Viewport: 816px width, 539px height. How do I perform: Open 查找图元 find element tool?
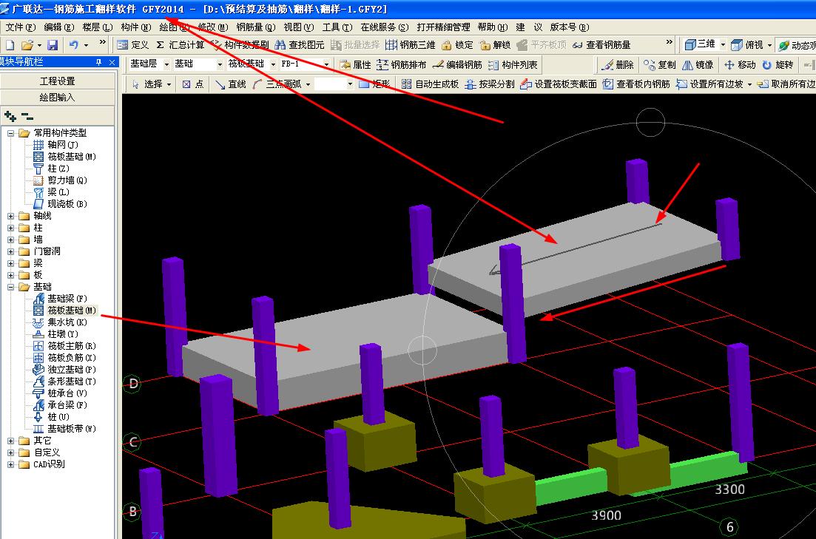(300, 45)
